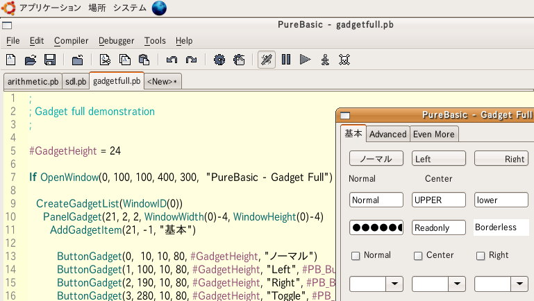Click the AddGadgetItem code line

coord(123,230)
